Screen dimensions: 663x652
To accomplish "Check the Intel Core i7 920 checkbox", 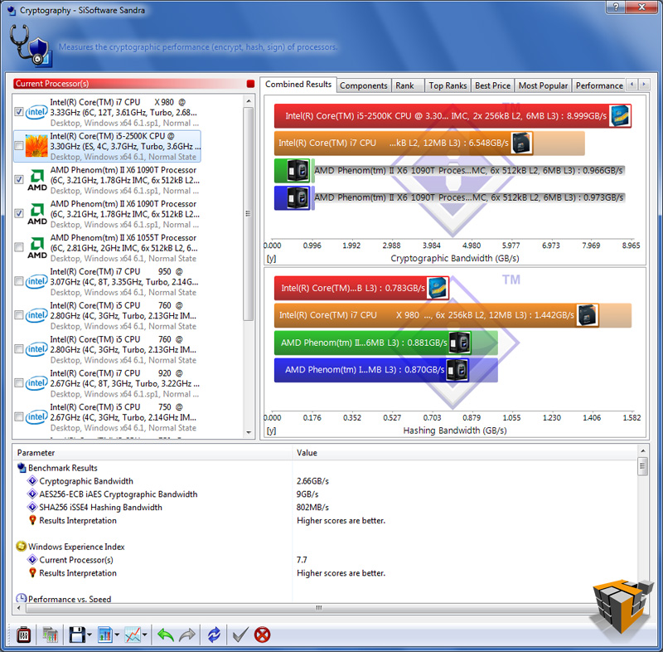I will 18,383.
